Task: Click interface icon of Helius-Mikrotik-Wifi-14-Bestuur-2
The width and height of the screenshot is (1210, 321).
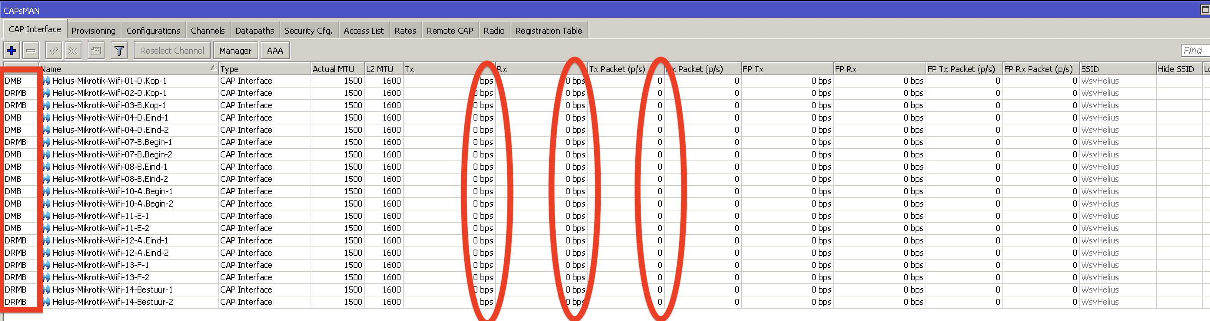Action: pyautogui.click(x=47, y=302)
